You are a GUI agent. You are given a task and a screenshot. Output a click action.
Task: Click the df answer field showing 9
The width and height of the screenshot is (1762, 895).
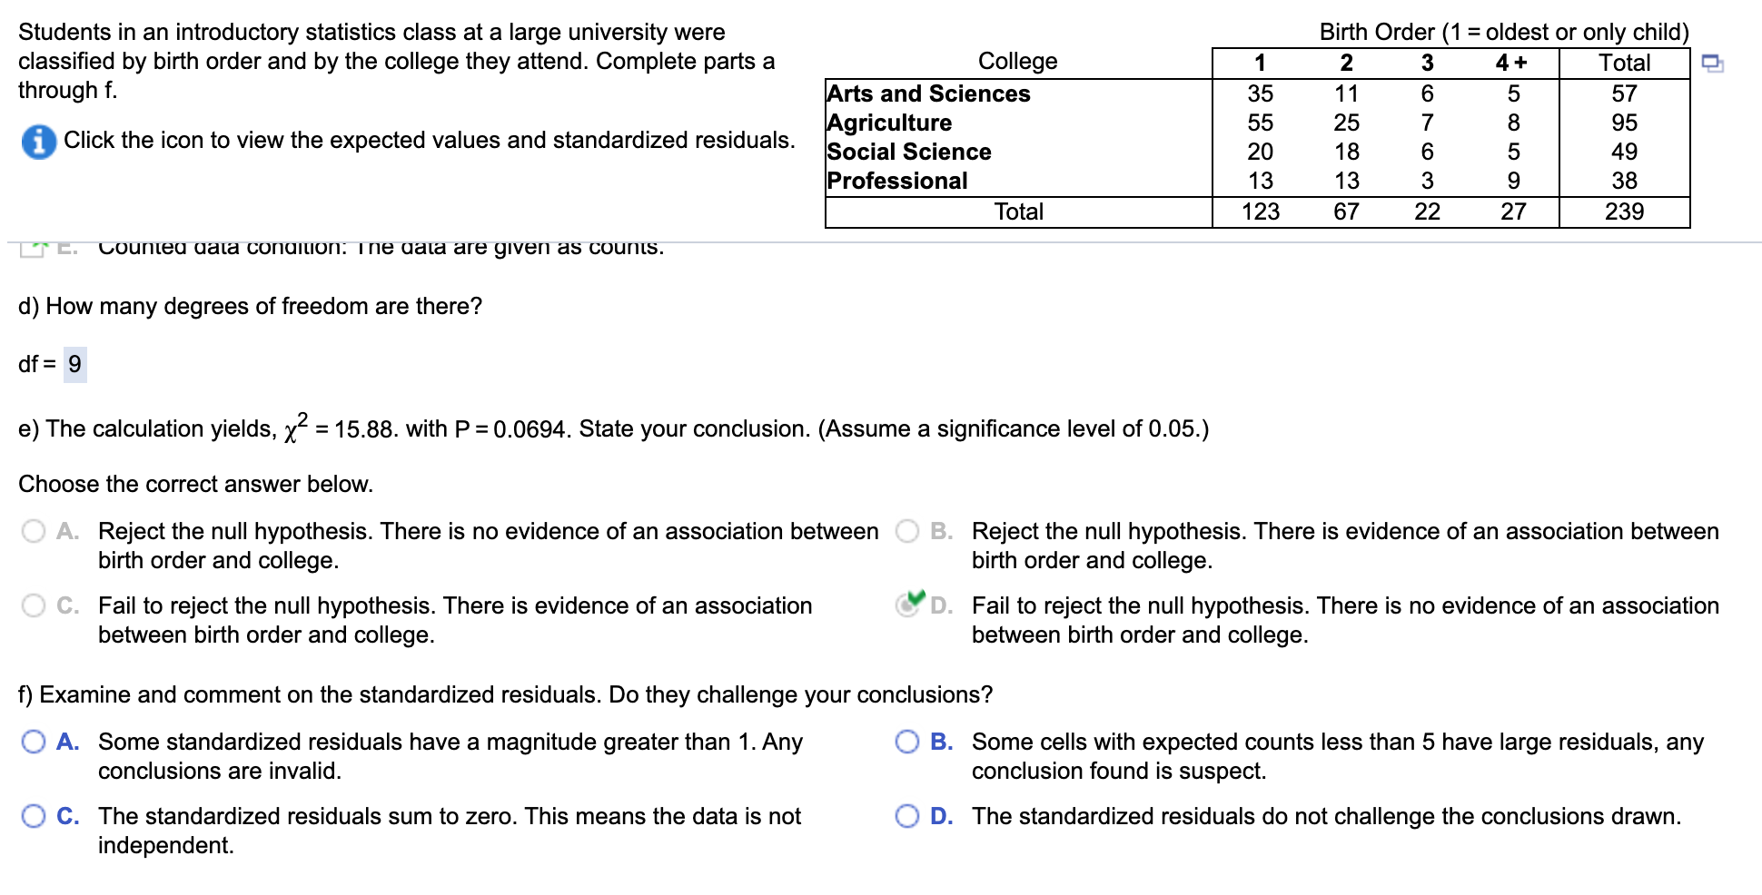76,364
